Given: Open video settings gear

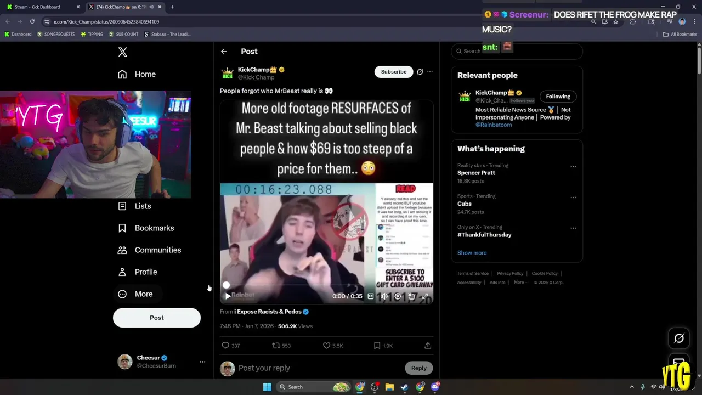Looking at the screenshot, I should click(398, 296).
